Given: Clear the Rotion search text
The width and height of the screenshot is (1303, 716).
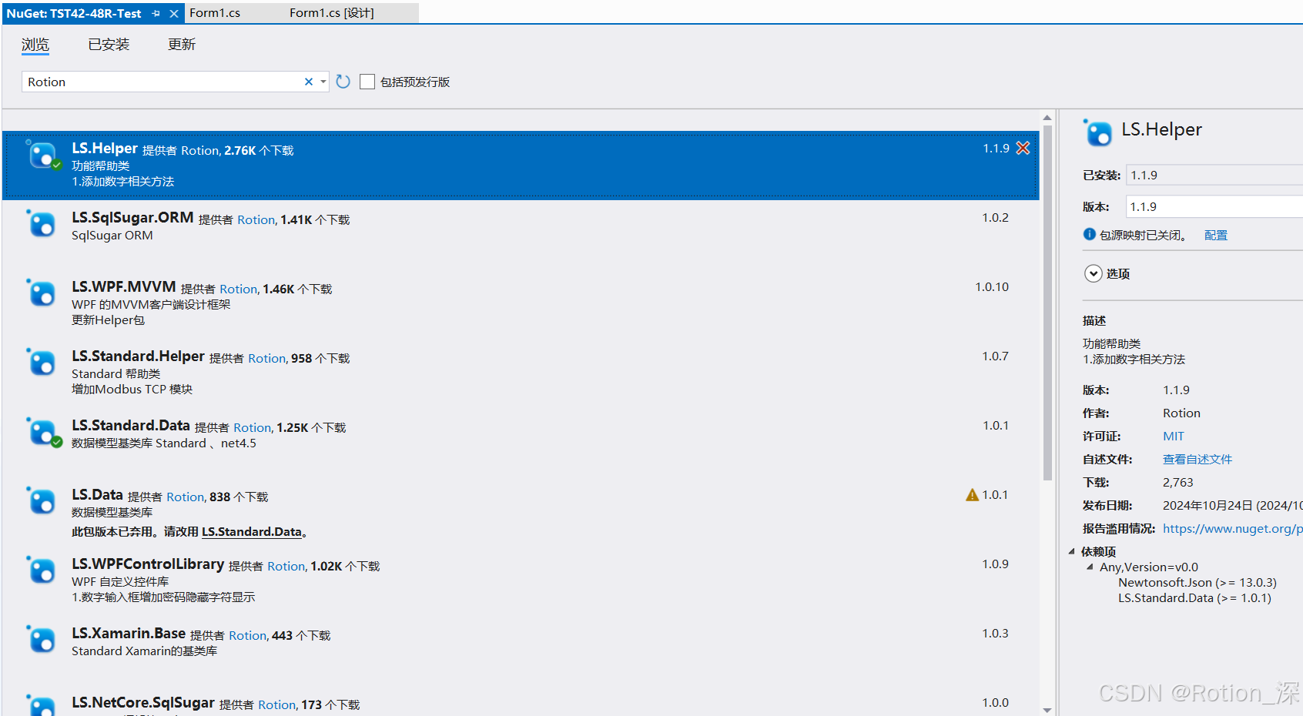Looking at the screenshot, I should coord(309,82).
